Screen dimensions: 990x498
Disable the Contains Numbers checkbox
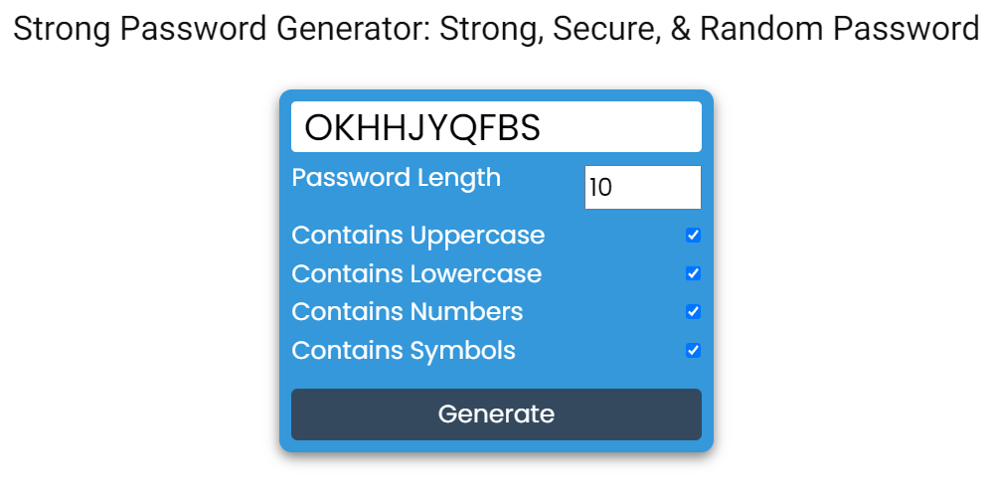point(693,311)
